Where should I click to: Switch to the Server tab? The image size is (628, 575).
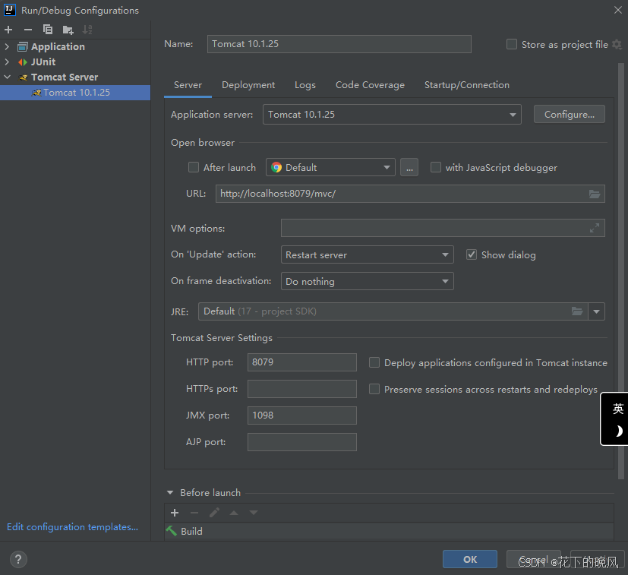(188, 85)
